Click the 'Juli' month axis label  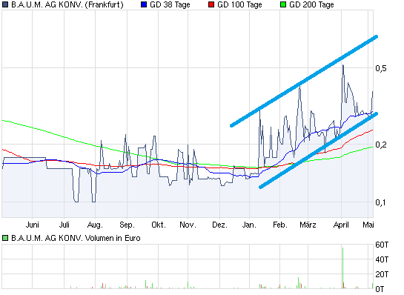pyautogui.click(x=64, y=225)
